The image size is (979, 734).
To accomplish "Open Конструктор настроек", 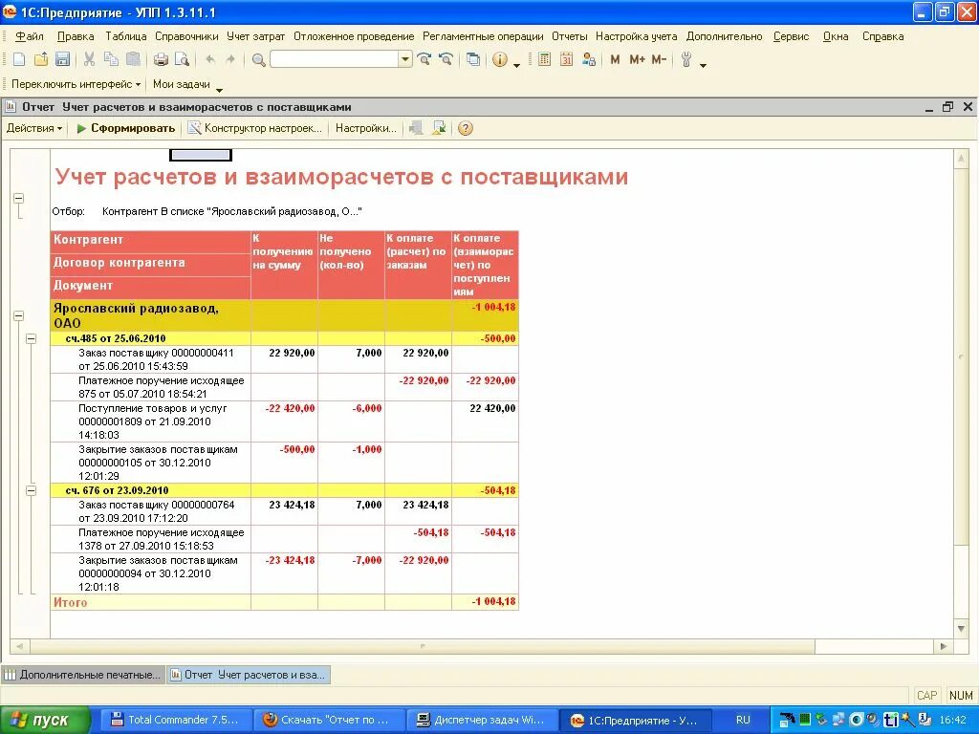I will point(254,128).
